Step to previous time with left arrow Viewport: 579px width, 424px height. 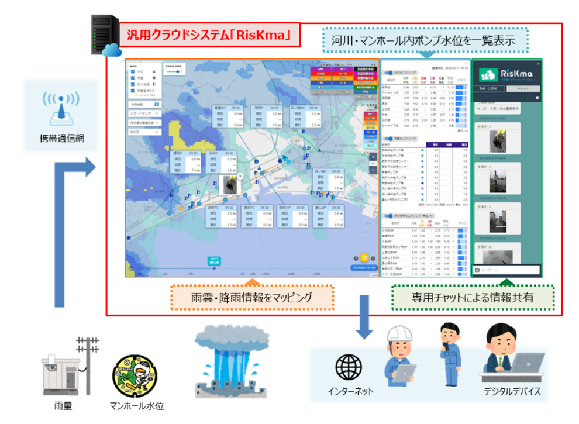pos(356,258)
